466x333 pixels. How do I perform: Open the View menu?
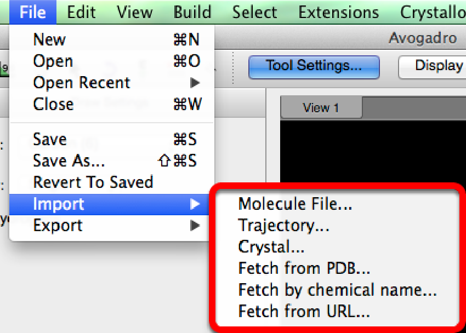pos(134,12)
